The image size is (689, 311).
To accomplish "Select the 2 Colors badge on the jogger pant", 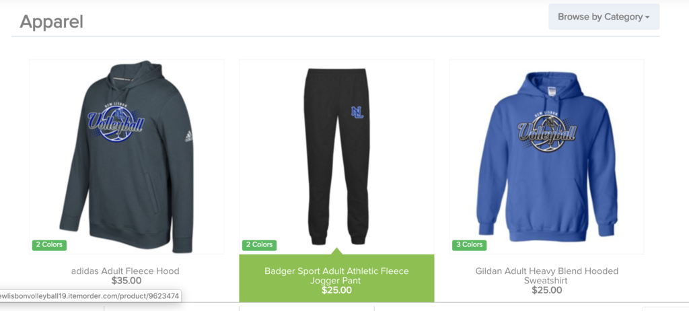I will point(259,245).
